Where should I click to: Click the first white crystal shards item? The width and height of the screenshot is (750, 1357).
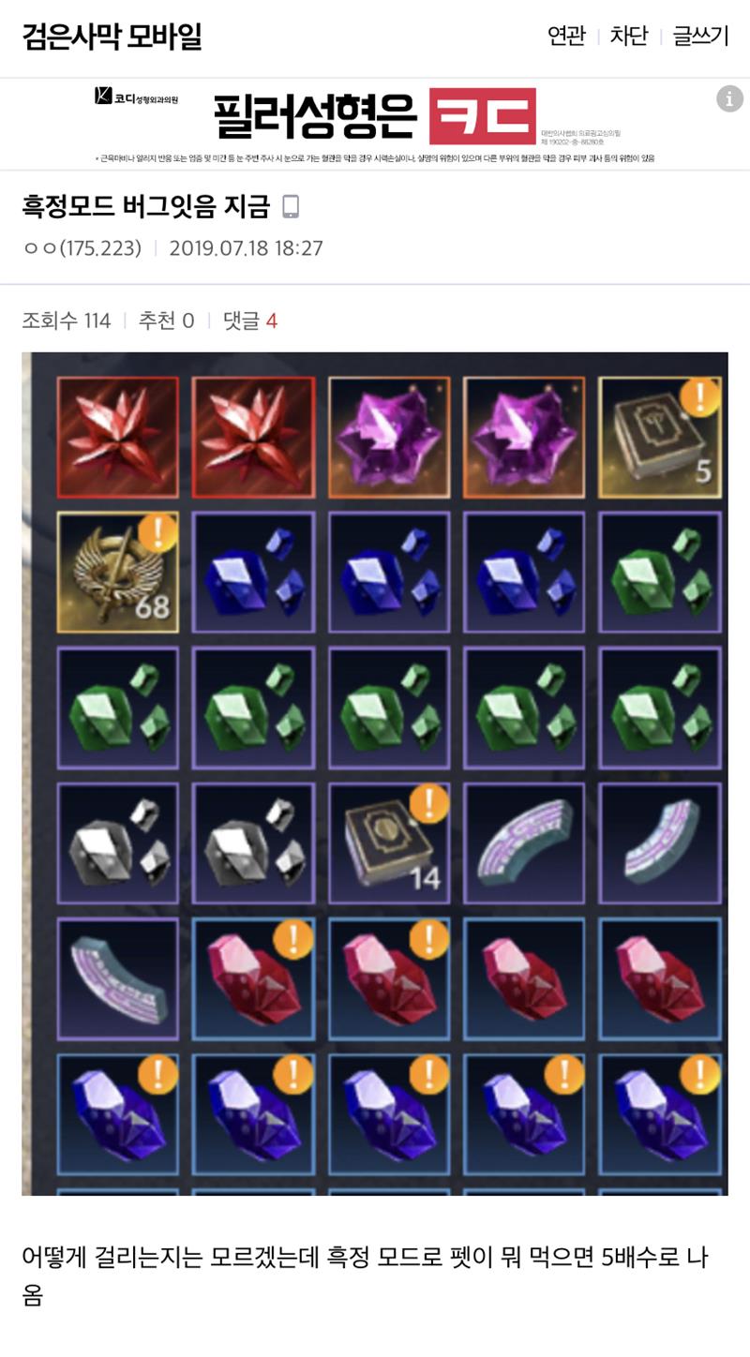pyautogui.click(x=118, y=843)
